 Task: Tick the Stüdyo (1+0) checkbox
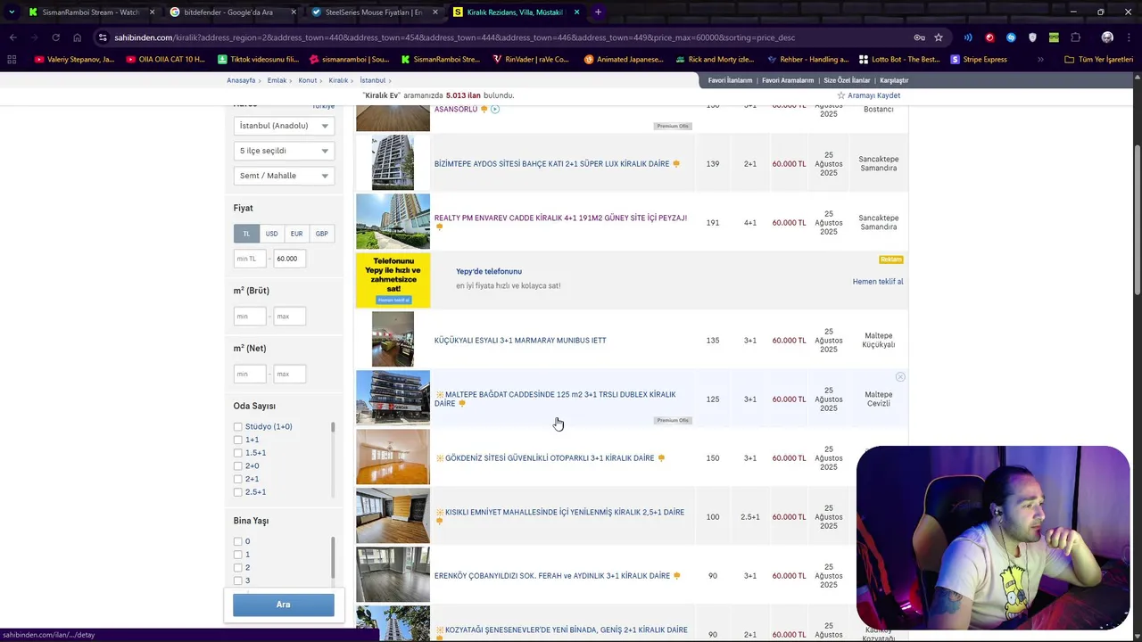point(238,427)
